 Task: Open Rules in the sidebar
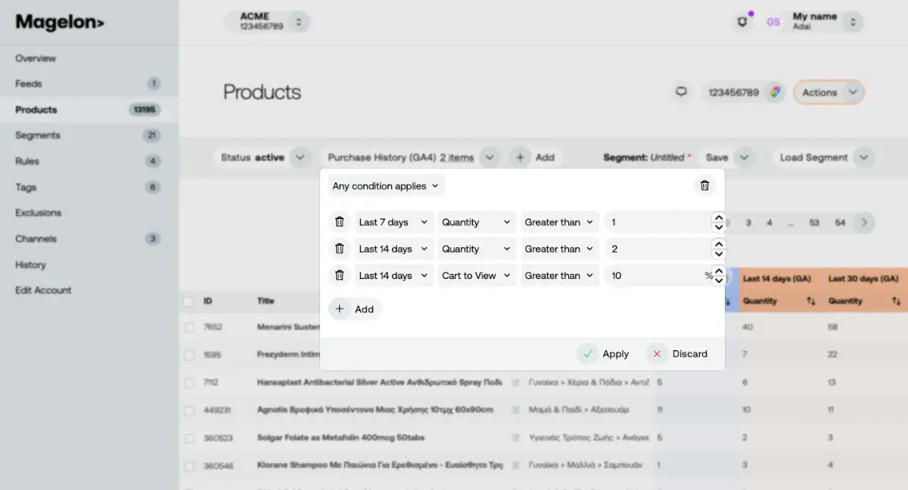(27, 161)
